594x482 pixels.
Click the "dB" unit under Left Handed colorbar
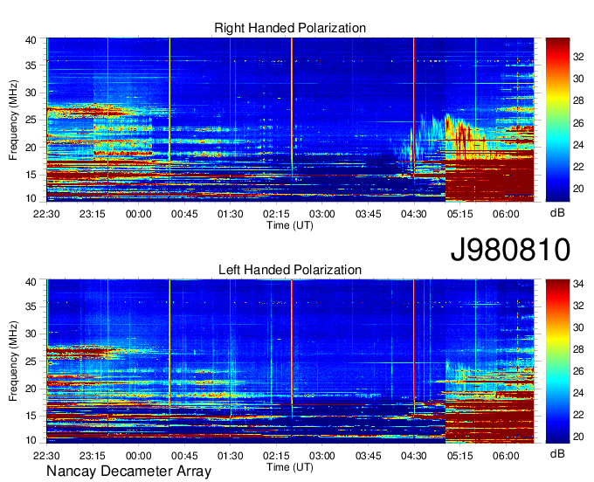click(557, 454)
